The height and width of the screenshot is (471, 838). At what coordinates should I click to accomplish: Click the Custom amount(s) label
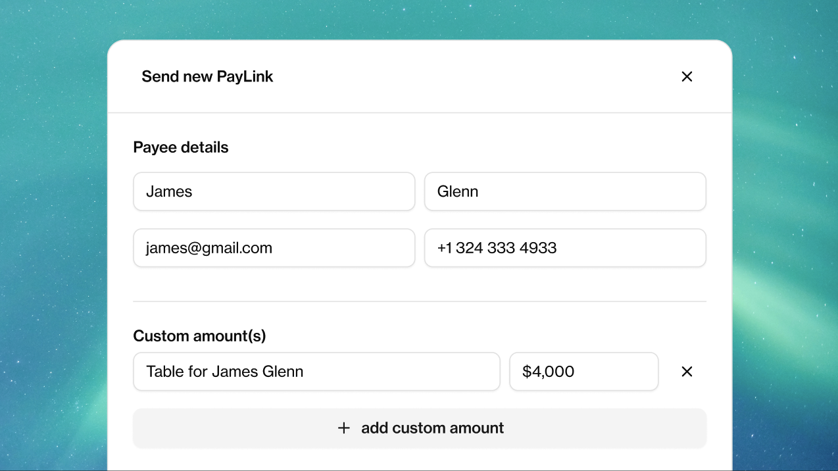(x=199, y=336)
